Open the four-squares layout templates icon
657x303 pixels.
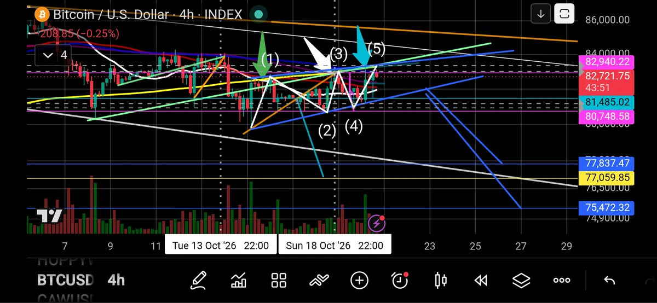coord(279,281)
